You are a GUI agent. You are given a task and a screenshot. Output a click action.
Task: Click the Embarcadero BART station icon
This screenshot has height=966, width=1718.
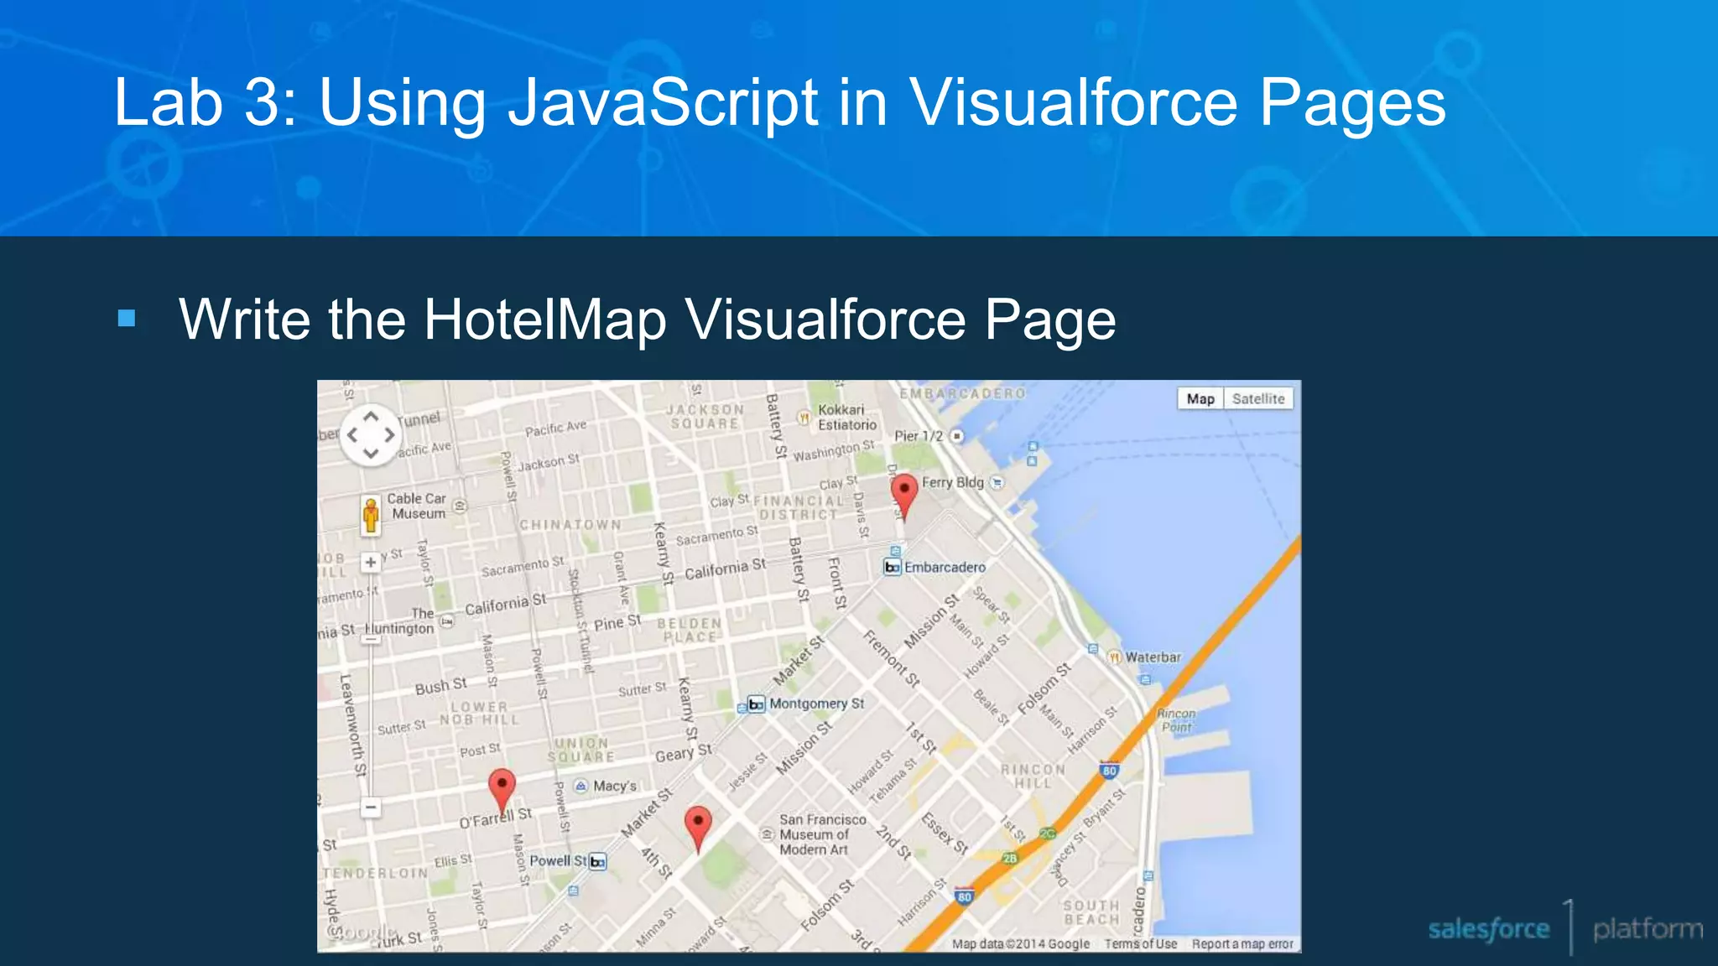pos(892,568)
